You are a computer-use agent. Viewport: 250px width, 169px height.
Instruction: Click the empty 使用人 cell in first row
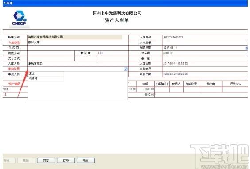coord(176,89)
